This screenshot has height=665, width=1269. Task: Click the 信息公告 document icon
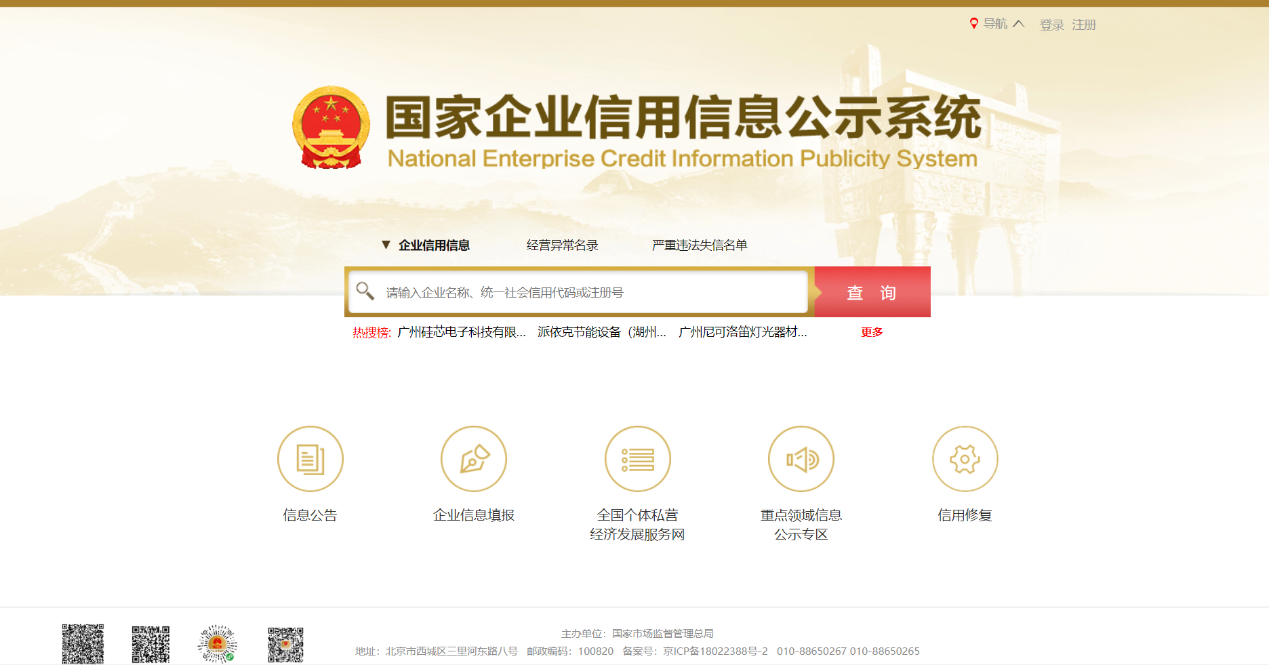(310, 459)
